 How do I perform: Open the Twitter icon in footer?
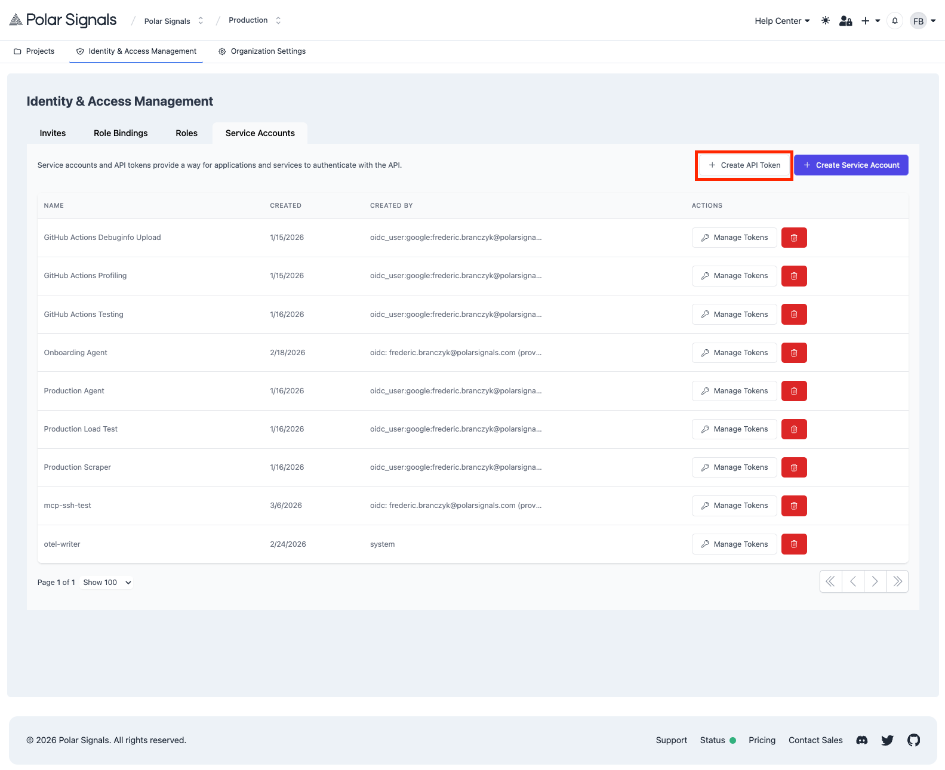(888, 740)
